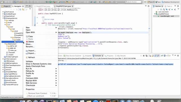Collapse the main method fold marker
Image resolution: width=181 pixels, height=102 pixels.
[x=37, y=23]
